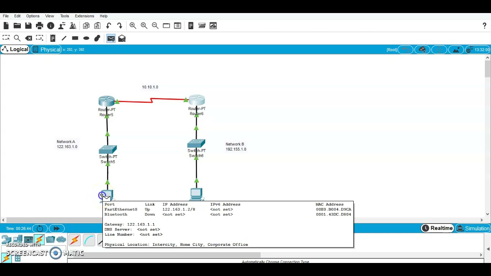Click the 10.10.1.0 label

click(x=150, y=87)
